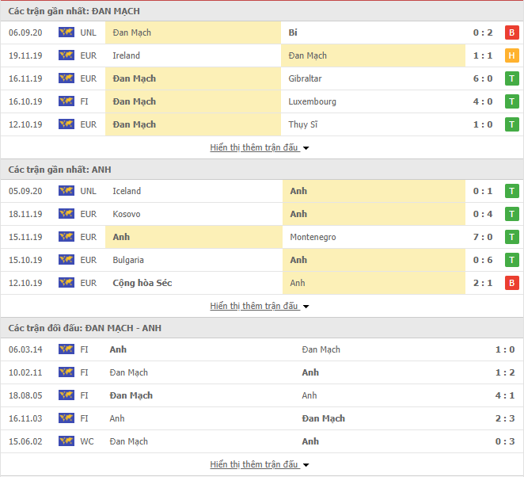Image resolution: width=524 pixels, height=477 pixels.
Task: Click the flag icon for the 06.03.14 head-to-head match
Action: [x=66, y=349]
